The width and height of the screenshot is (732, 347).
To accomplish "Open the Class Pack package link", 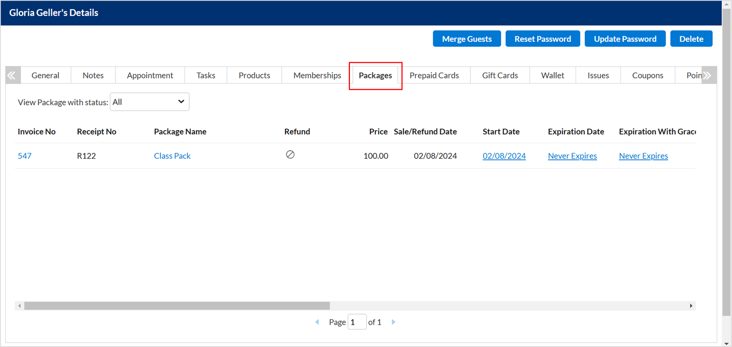I will tap(172, 156).
